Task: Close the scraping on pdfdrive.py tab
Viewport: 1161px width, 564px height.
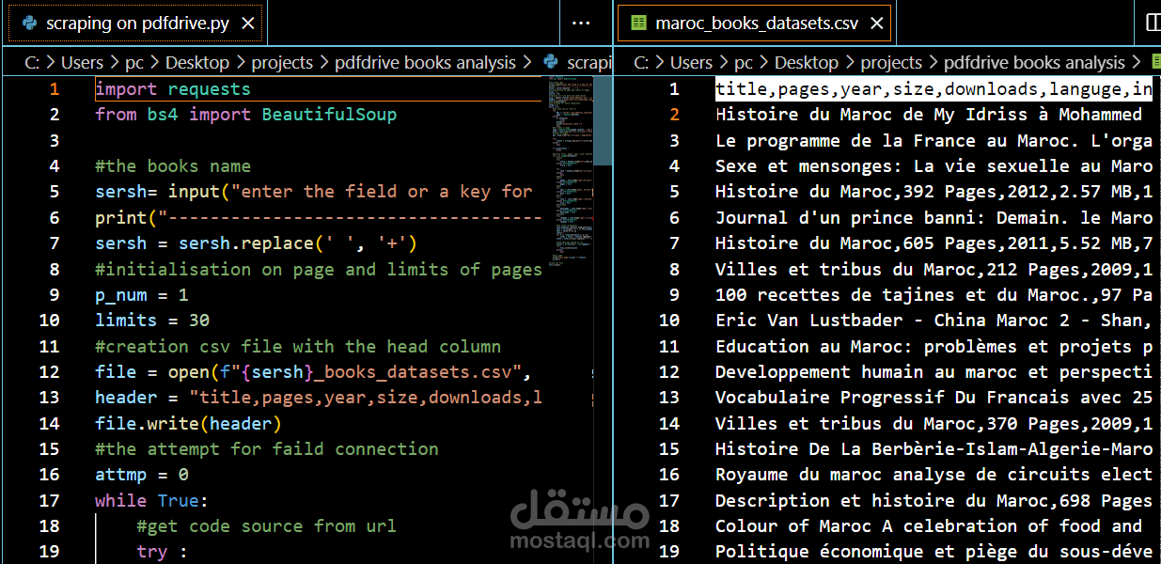Action: [x=248, y=23]
